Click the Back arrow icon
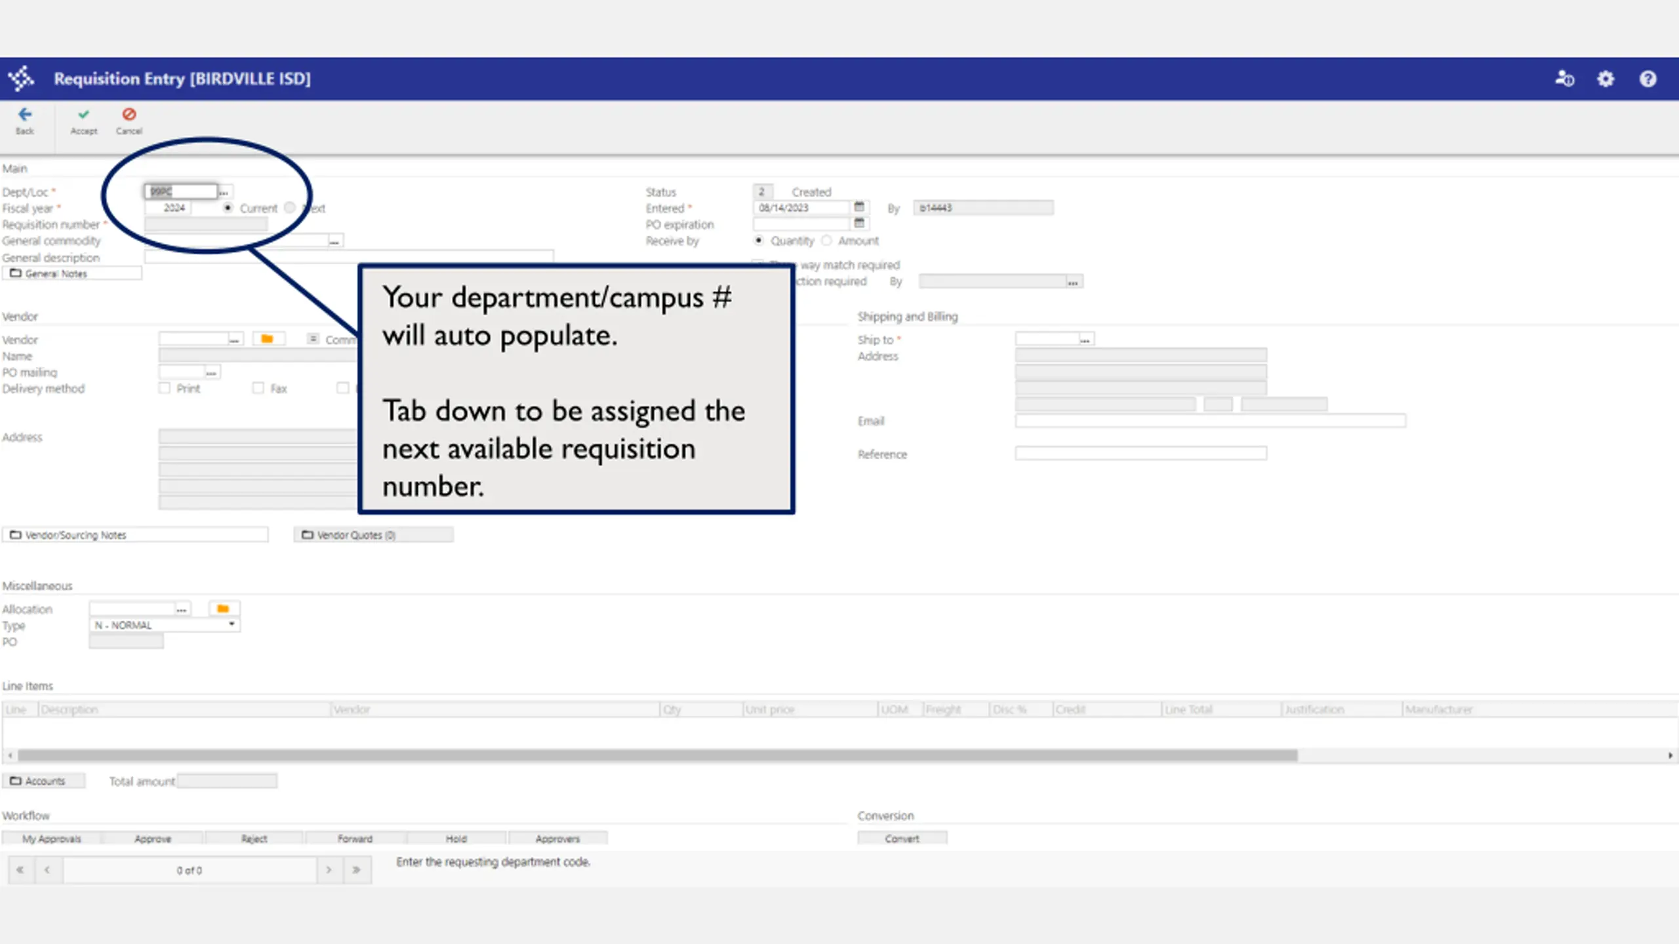Image resolution: width=1679 pixels, height=944 pixels. coord(25,115)
